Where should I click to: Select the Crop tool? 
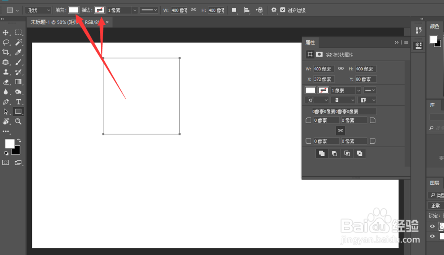pos(5,52)
